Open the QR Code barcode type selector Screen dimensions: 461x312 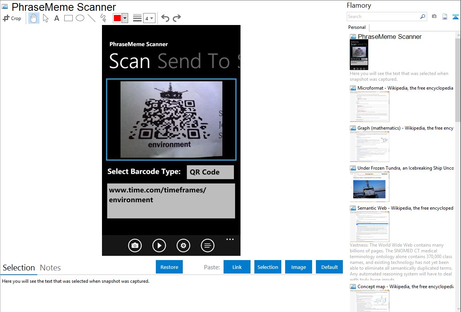[x=210, y=172]
